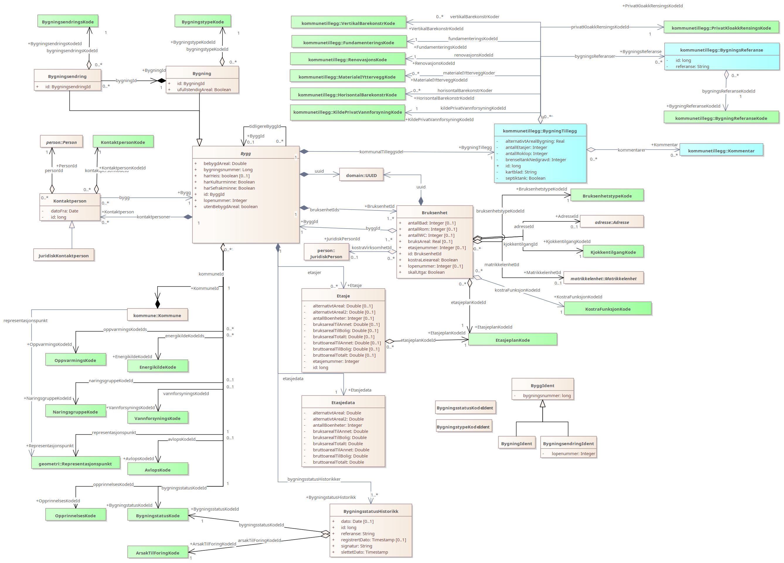Select the domain::UUID class box
The image size is (784, 563).
point(361,175)
